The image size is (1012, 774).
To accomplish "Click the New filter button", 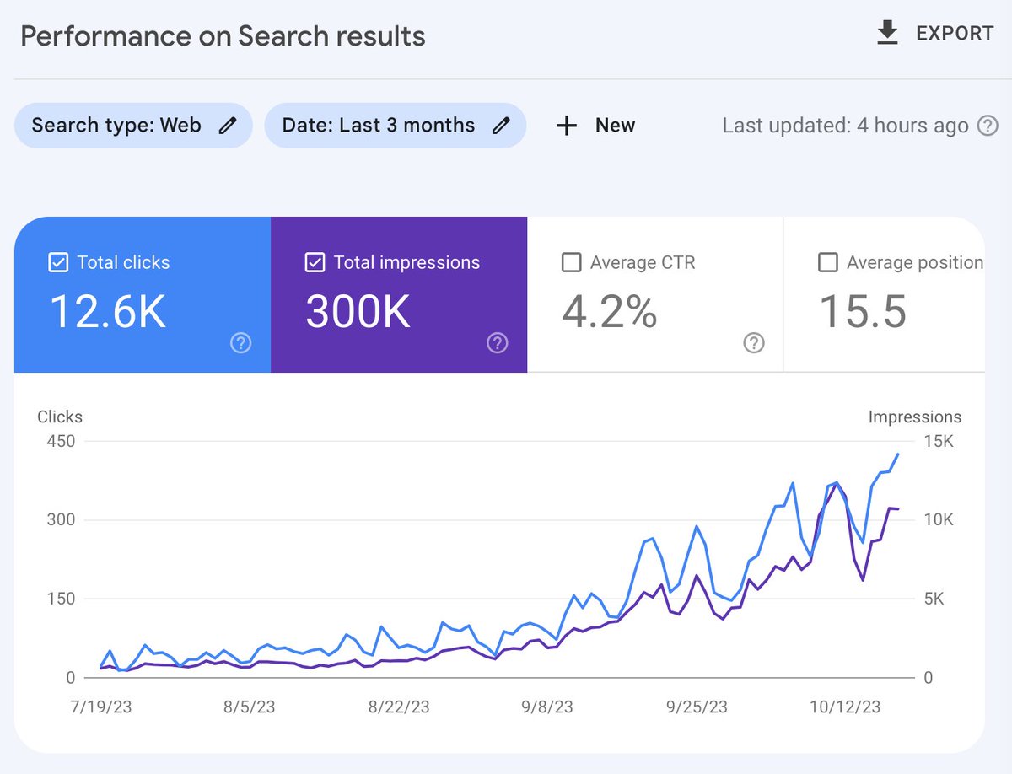I will (595, 126).
